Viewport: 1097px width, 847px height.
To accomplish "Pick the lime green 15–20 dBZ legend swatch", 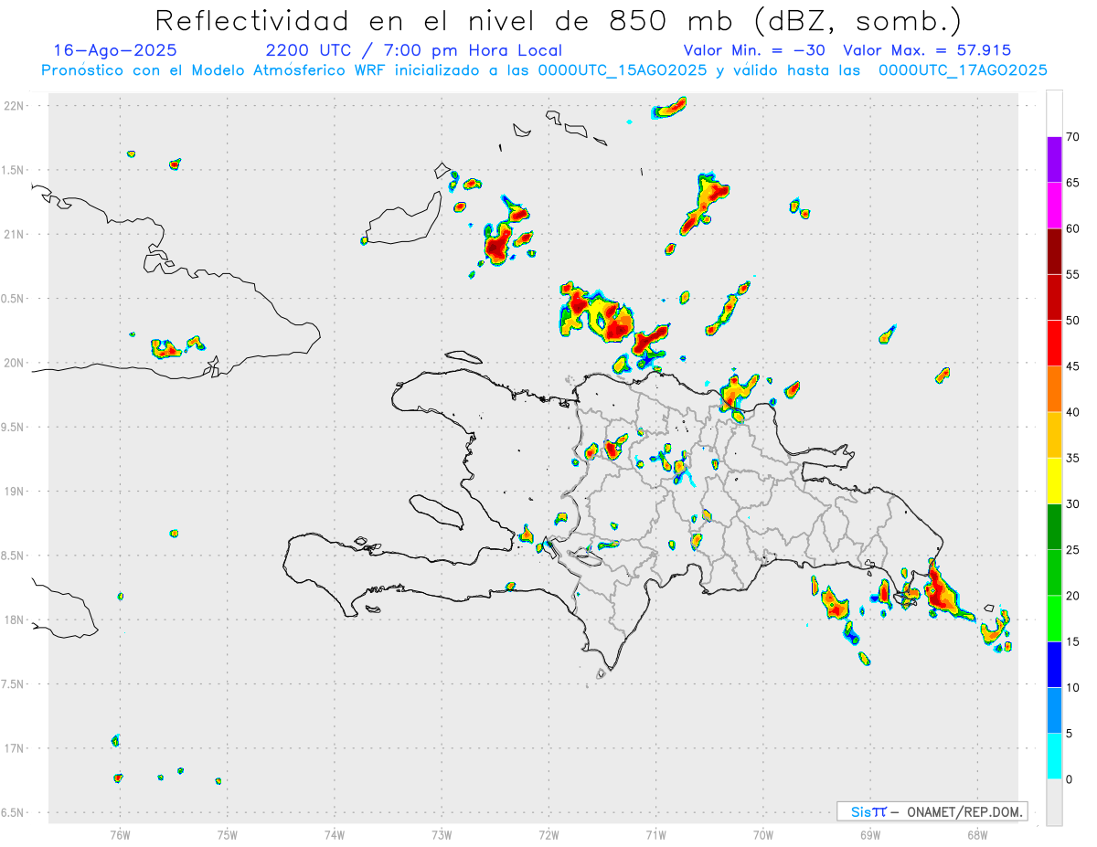I will point(1054,619).
